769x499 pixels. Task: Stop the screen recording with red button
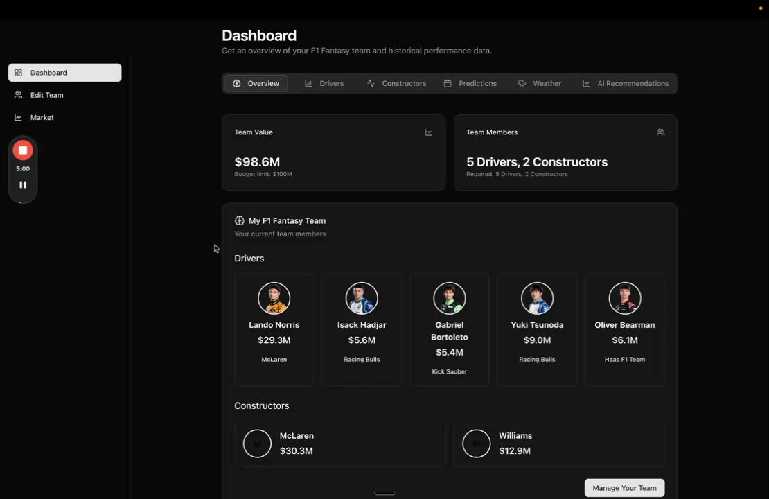(x=23, y=150)
